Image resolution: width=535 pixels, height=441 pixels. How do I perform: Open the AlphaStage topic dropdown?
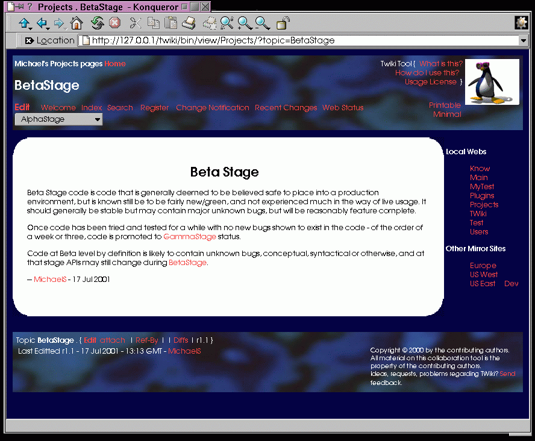coord(58,119)
